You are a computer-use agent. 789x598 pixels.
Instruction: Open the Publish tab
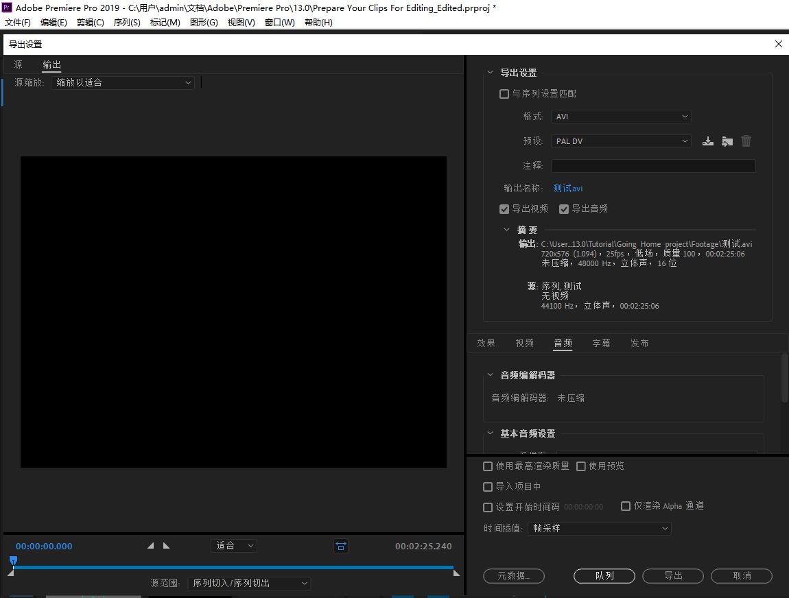[639, 343]
